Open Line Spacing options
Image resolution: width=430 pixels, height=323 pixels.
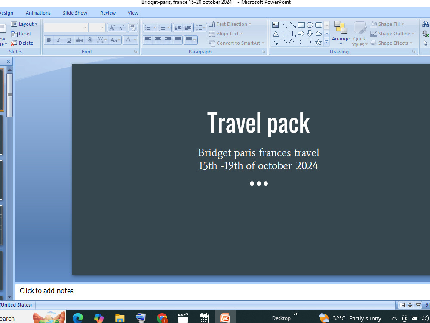(200, 28)
